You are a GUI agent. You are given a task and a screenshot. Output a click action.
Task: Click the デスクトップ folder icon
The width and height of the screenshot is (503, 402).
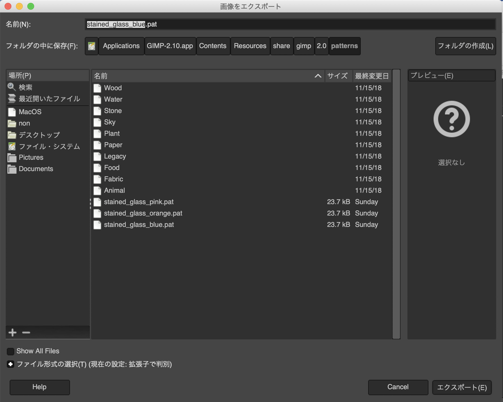(x=12, y=135)
